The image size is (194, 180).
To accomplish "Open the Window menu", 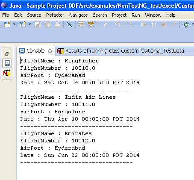I will pyautogui.click(x=153, y=15).
